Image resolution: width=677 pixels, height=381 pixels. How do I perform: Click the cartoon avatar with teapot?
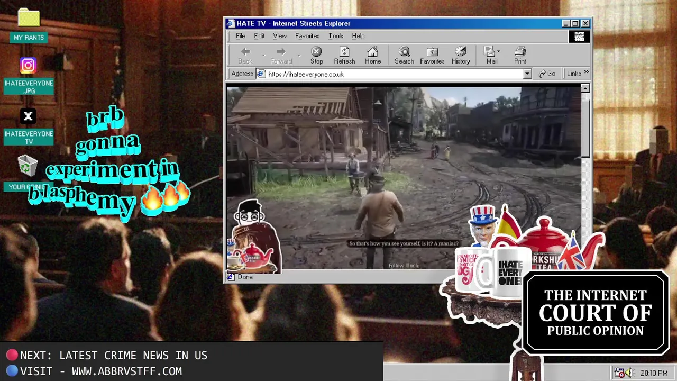tap(253, 236)
